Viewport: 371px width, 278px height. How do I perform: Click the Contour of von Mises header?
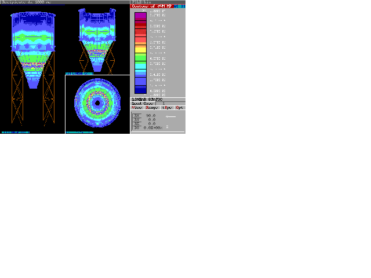click(x=152, y=6)
